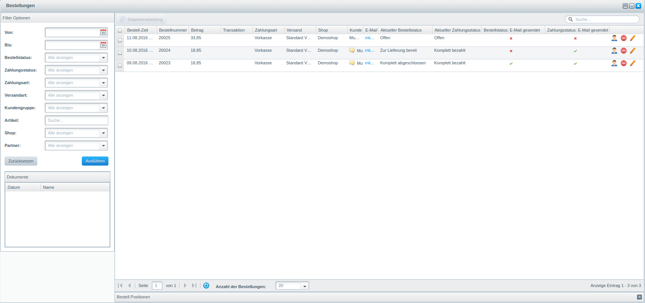645x303 pixels.
Task: Open customer profile for order 20023
Action: click(x=614, y=63)
